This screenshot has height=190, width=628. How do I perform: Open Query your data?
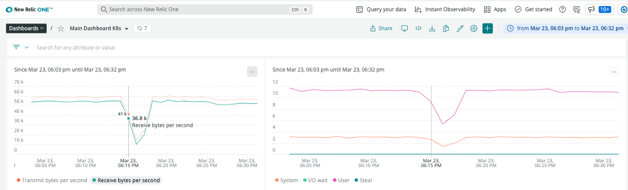click(x=381, y=9)
